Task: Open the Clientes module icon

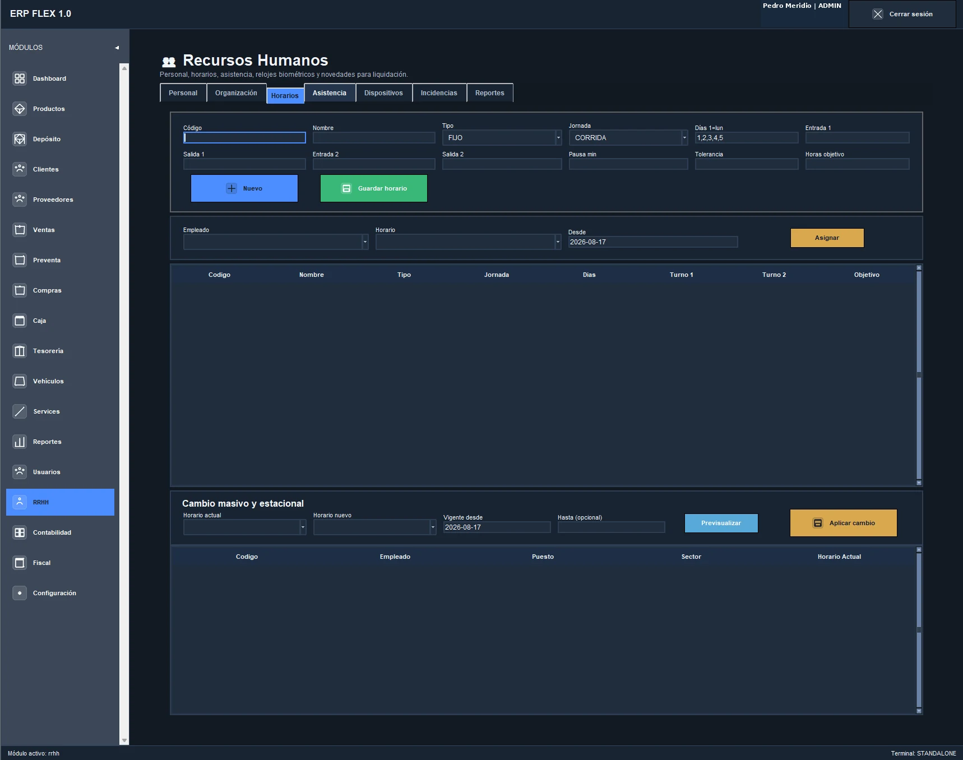Action: coord(20,169)
